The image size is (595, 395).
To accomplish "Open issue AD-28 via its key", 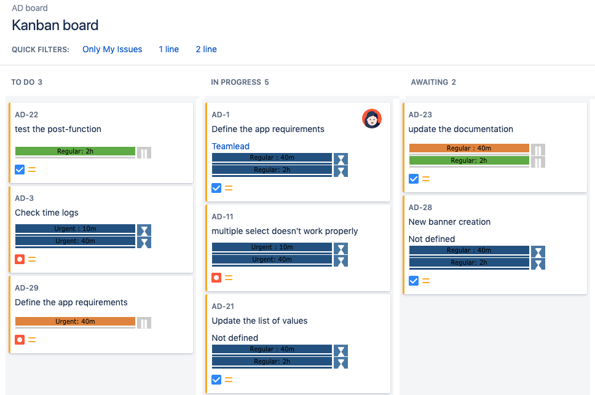I will pyautogui.click(x=420, y=207).
